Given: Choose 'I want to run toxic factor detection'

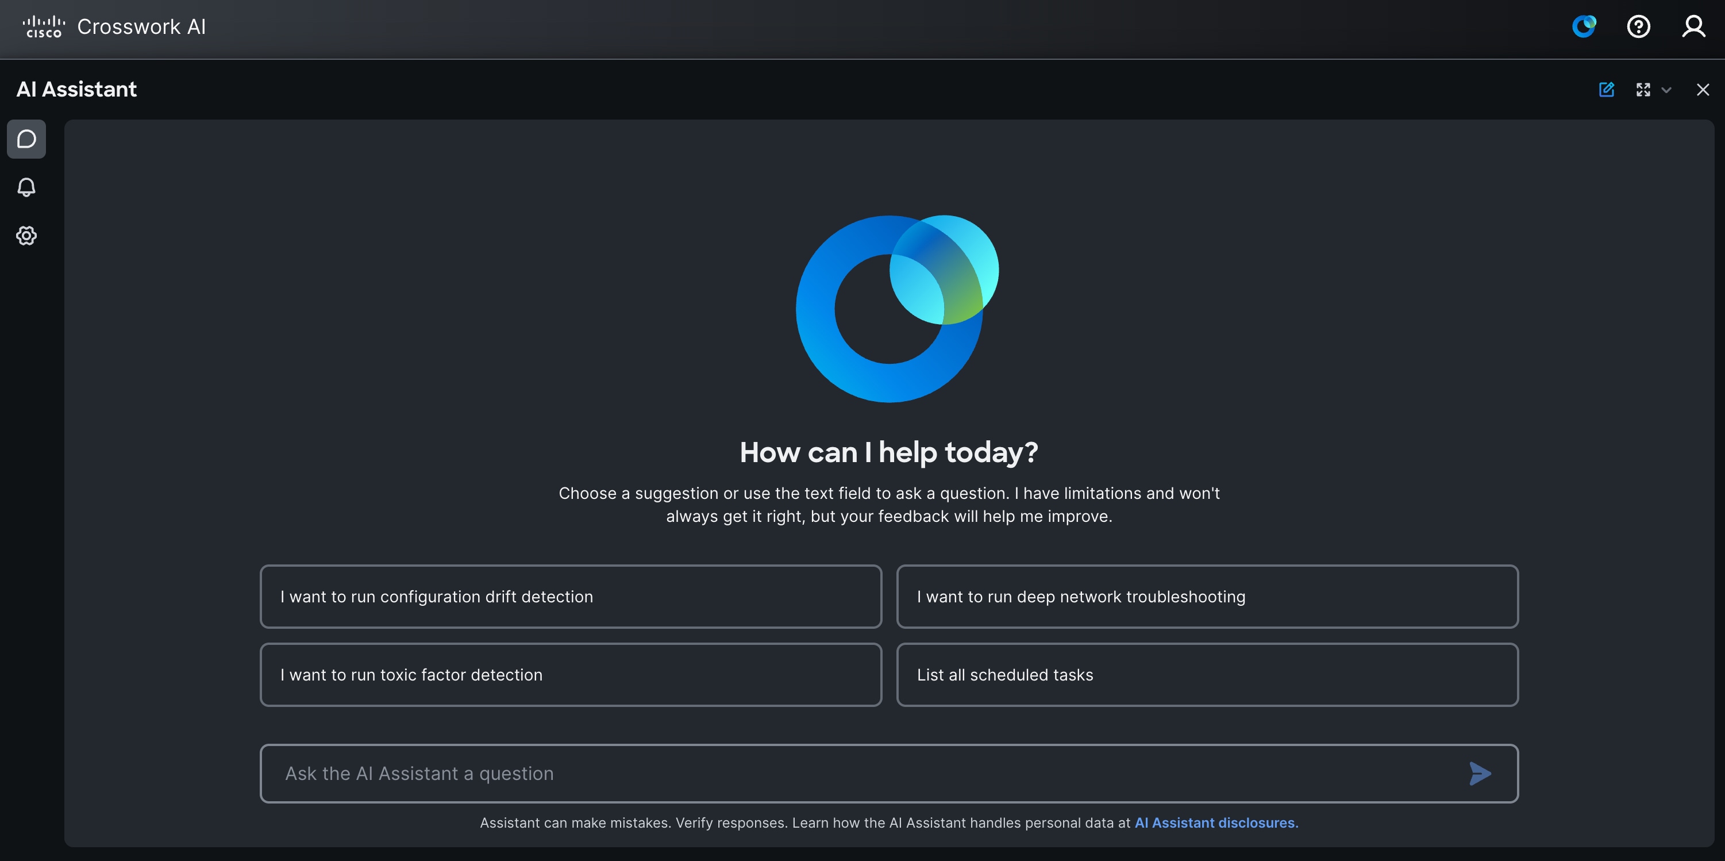Looking at the screenshot, I should point(571,675).
